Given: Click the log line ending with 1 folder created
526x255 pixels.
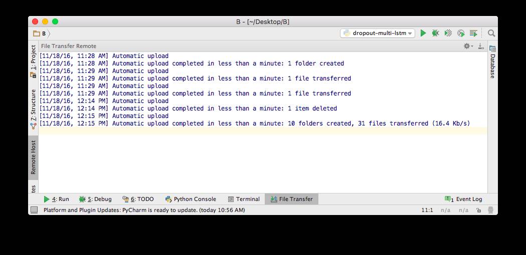Looking at the screenshot, I should pos(192,63).
